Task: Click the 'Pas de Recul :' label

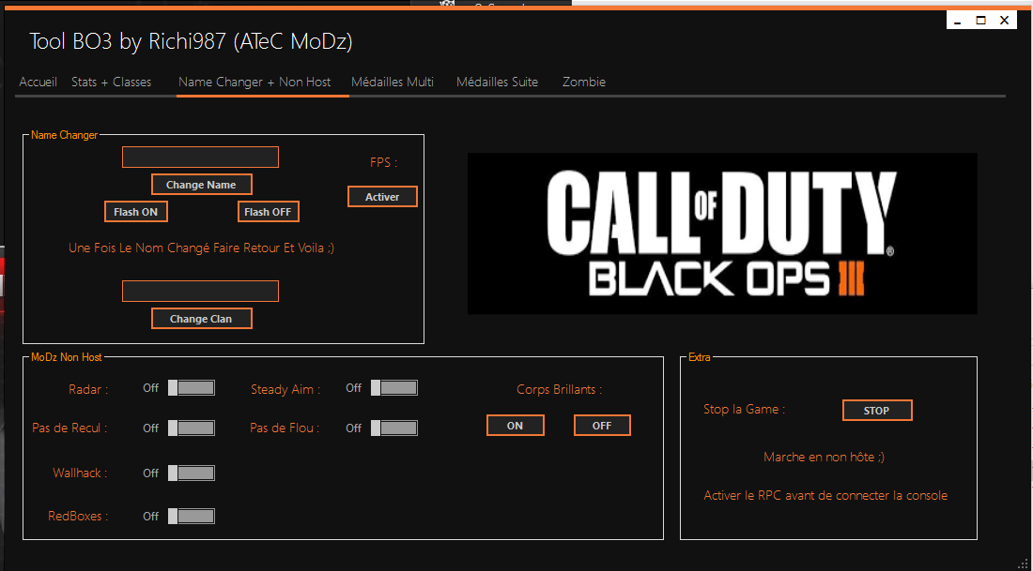Action: [x=69, y=428]
